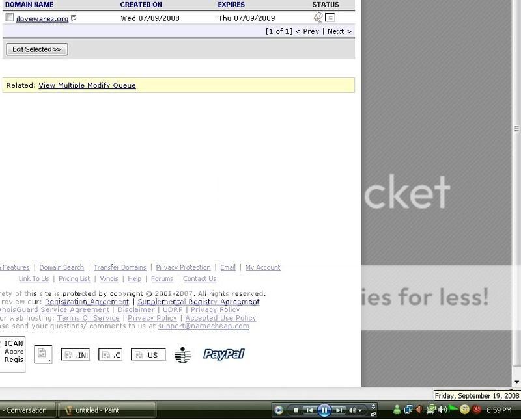Open the Transfer Domains footer link
This screenshot has width=521, height=420.
(x=120, y=267)
